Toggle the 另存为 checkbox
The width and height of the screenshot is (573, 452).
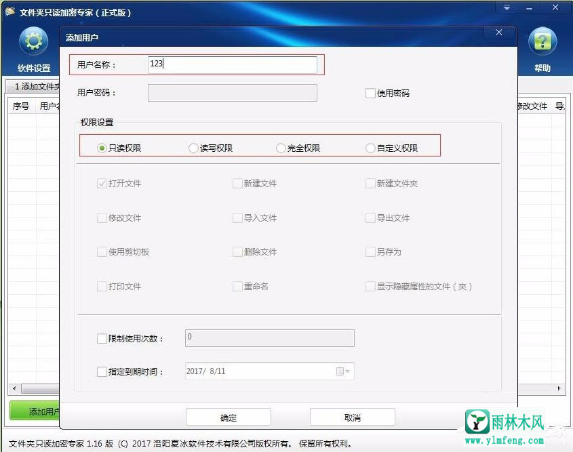click(370, 252)
